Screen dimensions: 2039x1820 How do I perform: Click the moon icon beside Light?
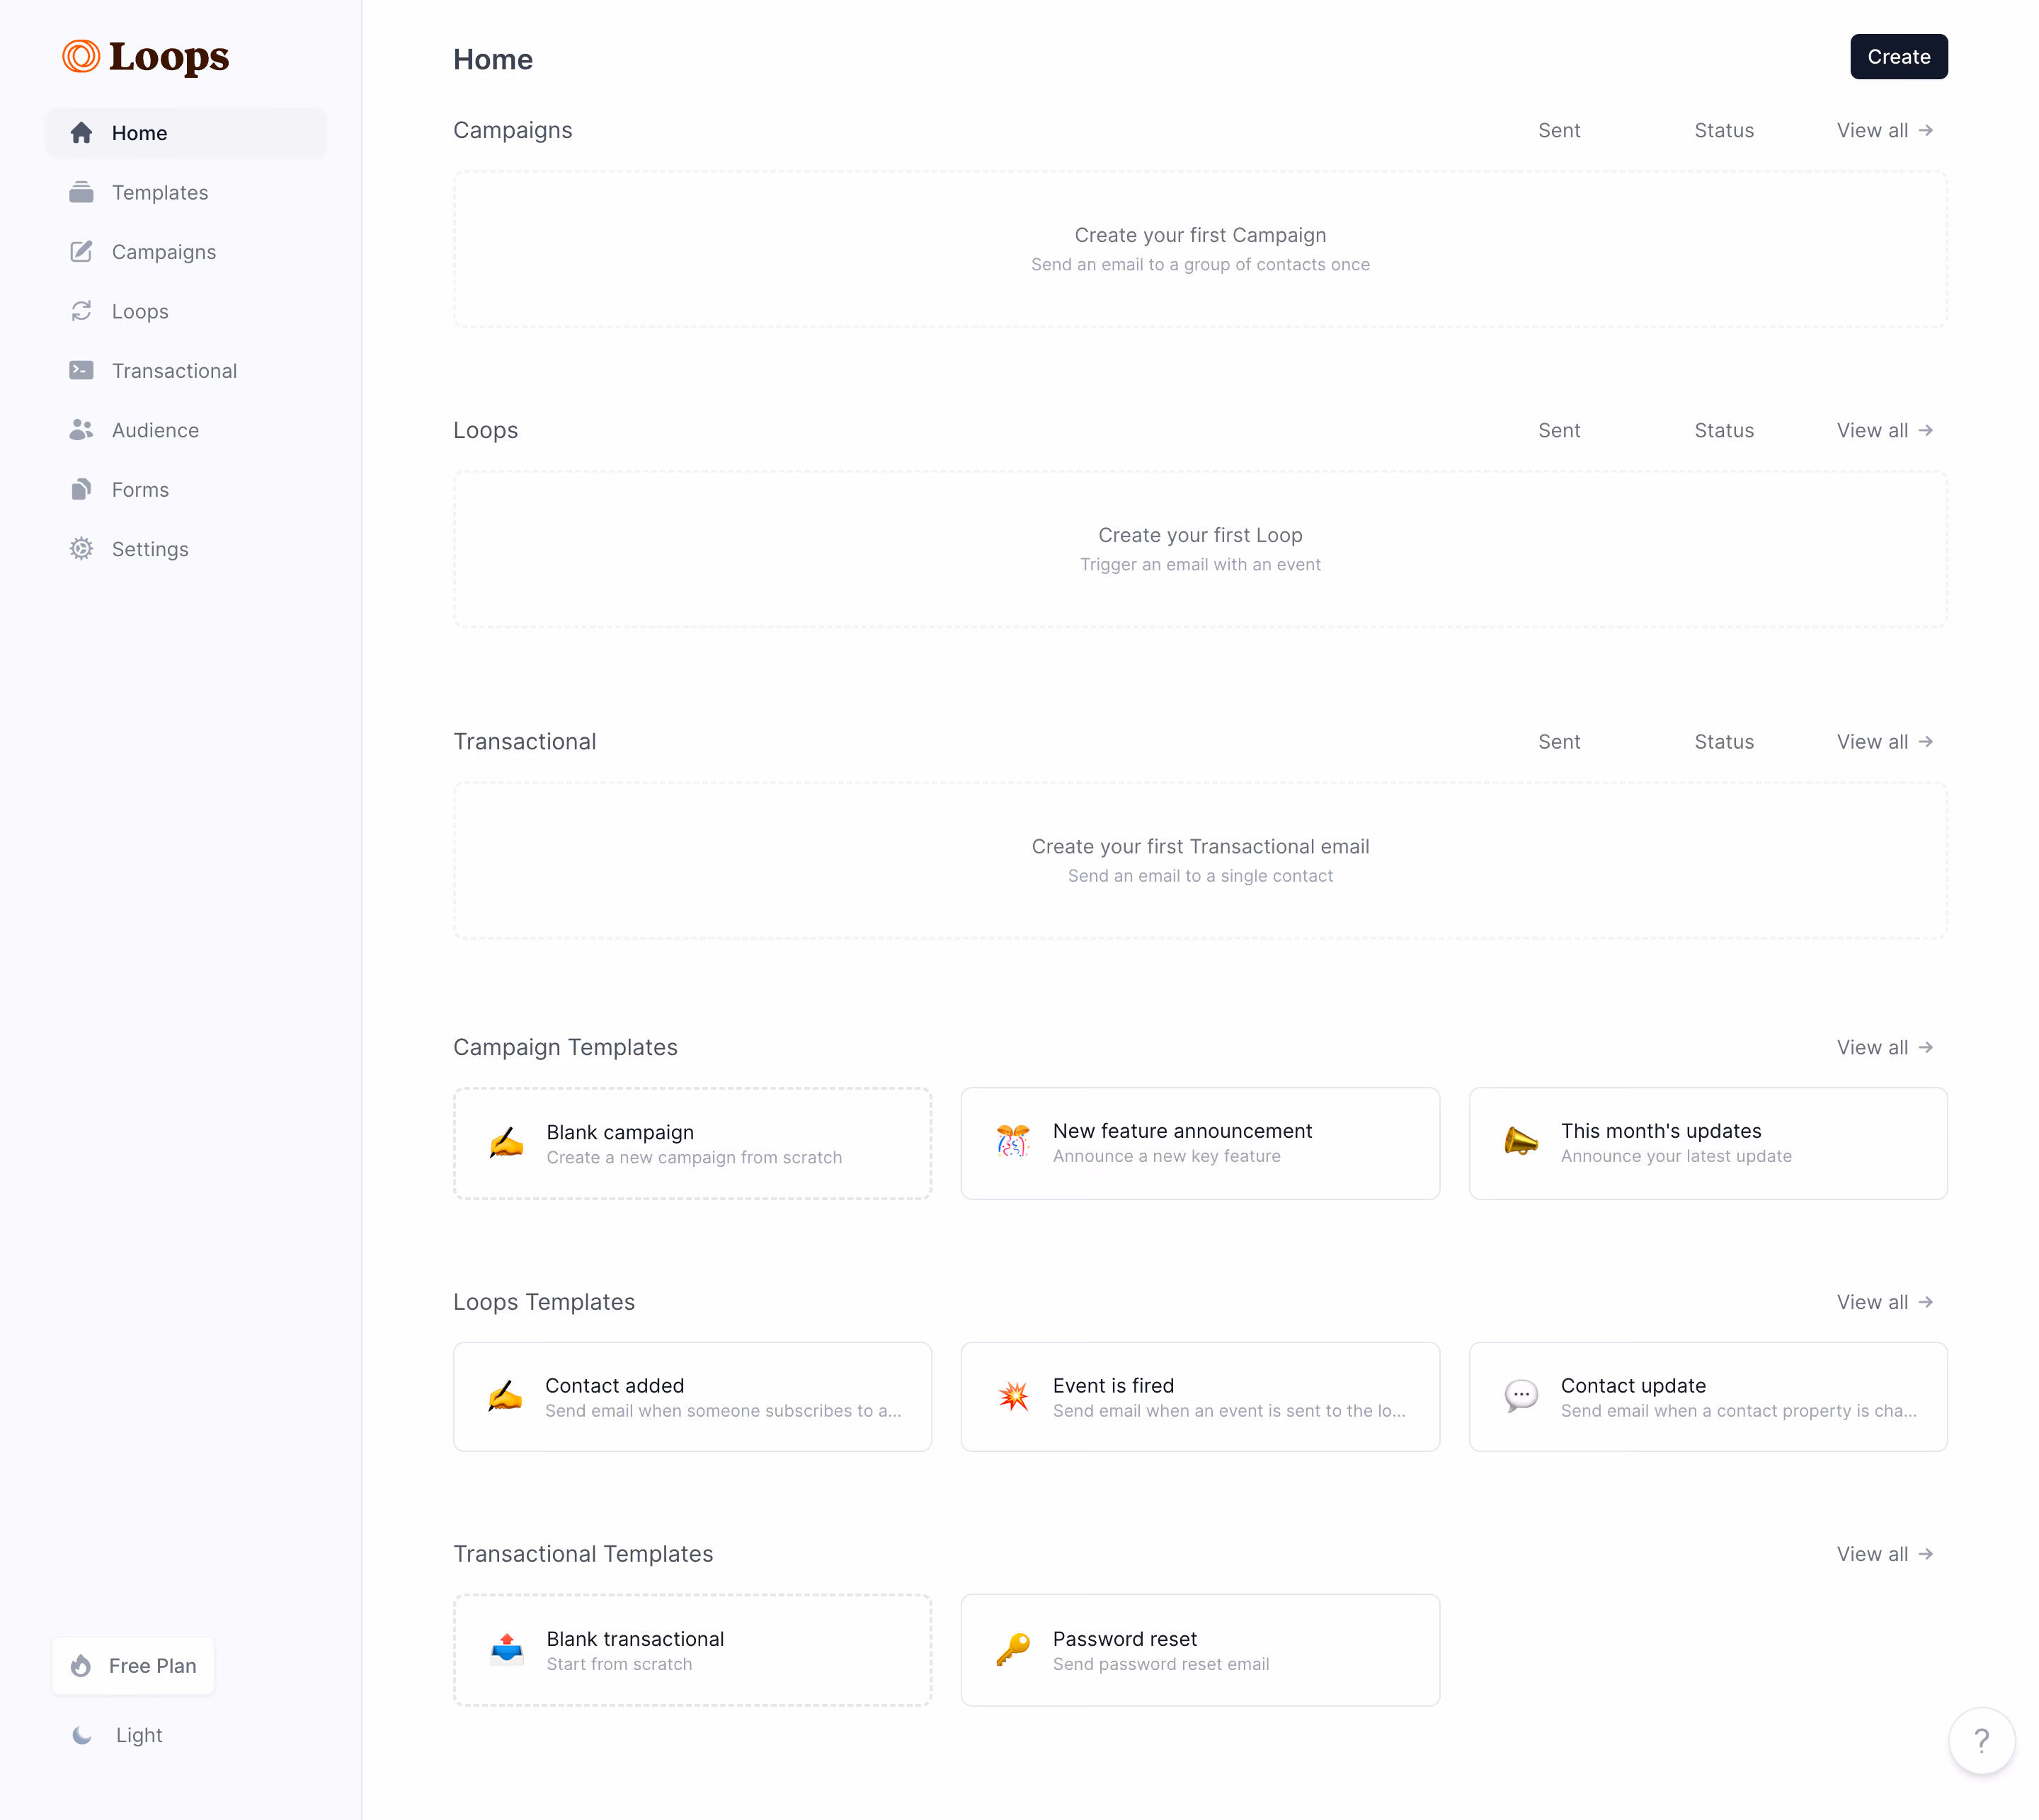(82, 1736)
